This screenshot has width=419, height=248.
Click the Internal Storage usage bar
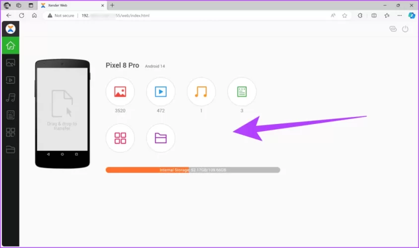click(x=193, y=170)
